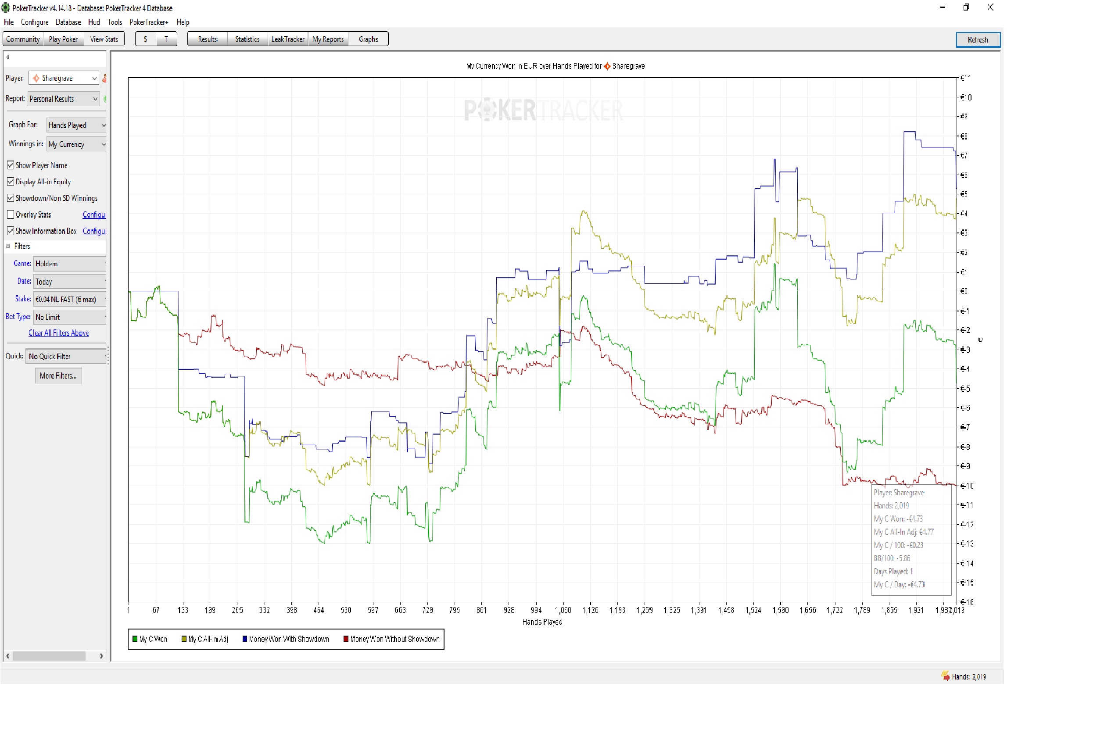Toggle Show Information Box checkbox
The width and height of the screenshot is (1104, 751).
click(x=11, y=231)
